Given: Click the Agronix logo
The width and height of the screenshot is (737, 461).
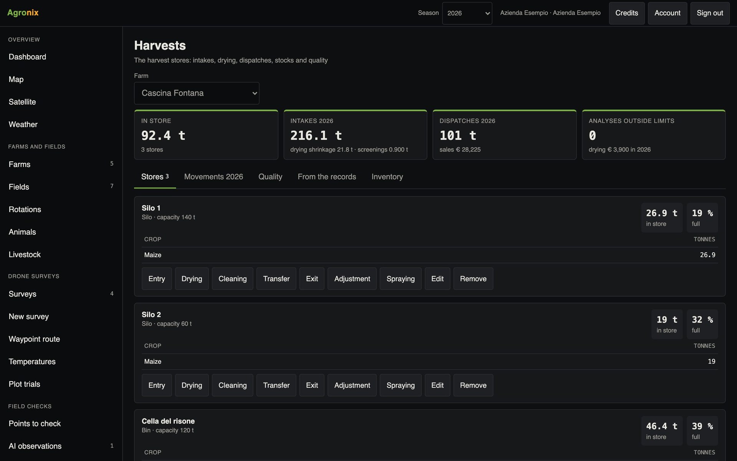Looking at the screenshot, I should click(x=23, y=13).
